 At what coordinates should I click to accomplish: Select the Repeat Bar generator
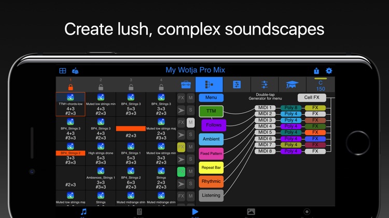[x=211, y=167]
